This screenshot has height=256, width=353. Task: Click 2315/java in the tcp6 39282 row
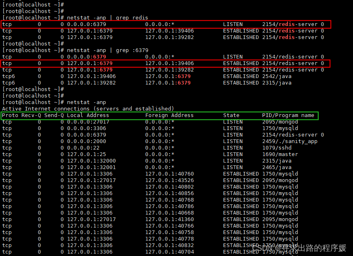pos(277,83)
